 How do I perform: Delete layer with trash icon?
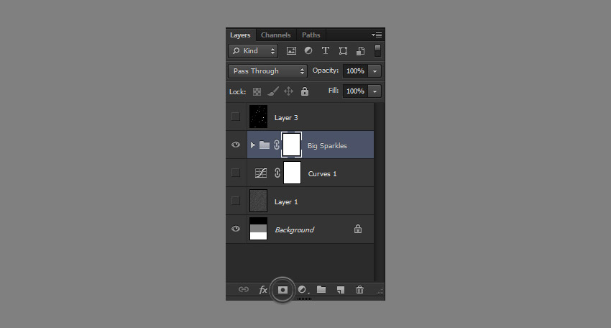click(x=359, y=289)
